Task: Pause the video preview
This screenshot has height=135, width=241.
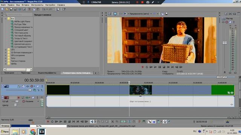Action: click(160, 67)
